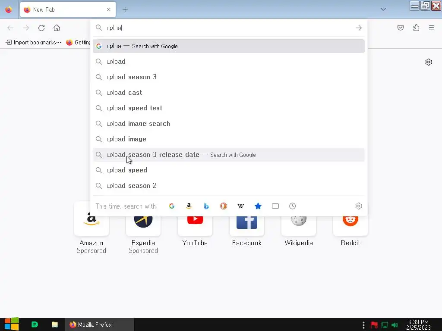
Task: Pick 'upload season 3 release date' suggestion
Action: click(229, 155)
